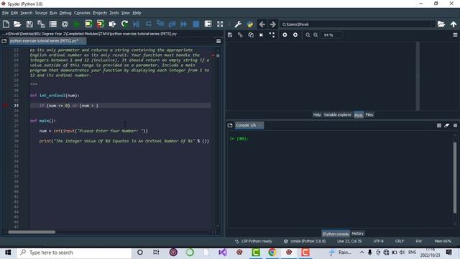Screen dimensions: 460x259
Task: Expand the working directory path dropdown
Action: click(x=433, y=24)
